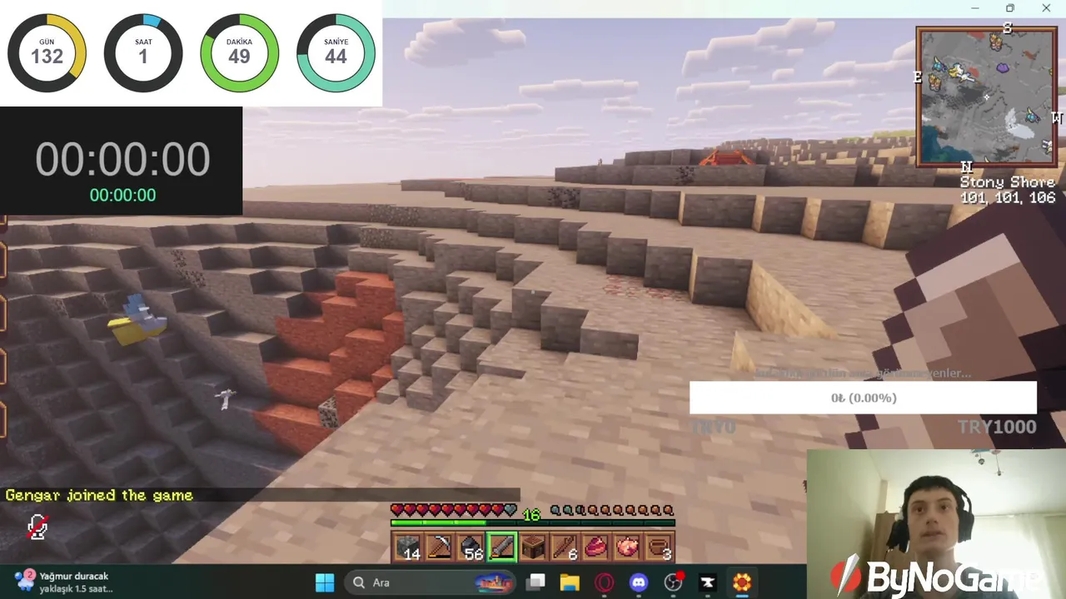Image resolution: width=1066 pixels, height=599 pixels.
Task: Select the pickaxe in the hotbar
Action: pyautogui.click(x=440, y=547)
